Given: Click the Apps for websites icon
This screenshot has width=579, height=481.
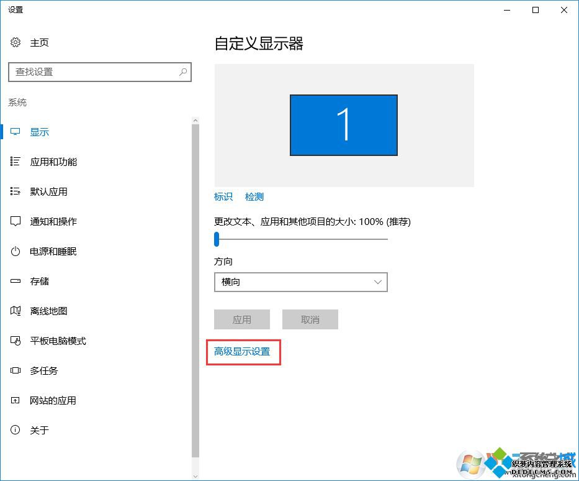Looking at the screenshot, I should 15,400.
